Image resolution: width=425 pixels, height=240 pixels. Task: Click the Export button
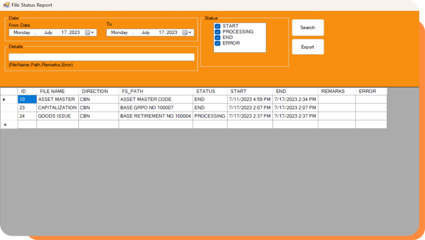pos(308,47)
